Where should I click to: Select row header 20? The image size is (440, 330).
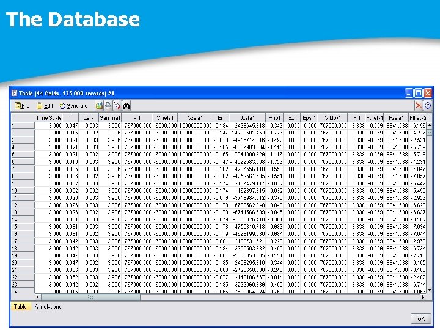pyautogui.click(x=23, y=262)
